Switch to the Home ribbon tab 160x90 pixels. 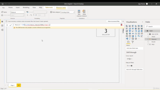click(10, 7)
